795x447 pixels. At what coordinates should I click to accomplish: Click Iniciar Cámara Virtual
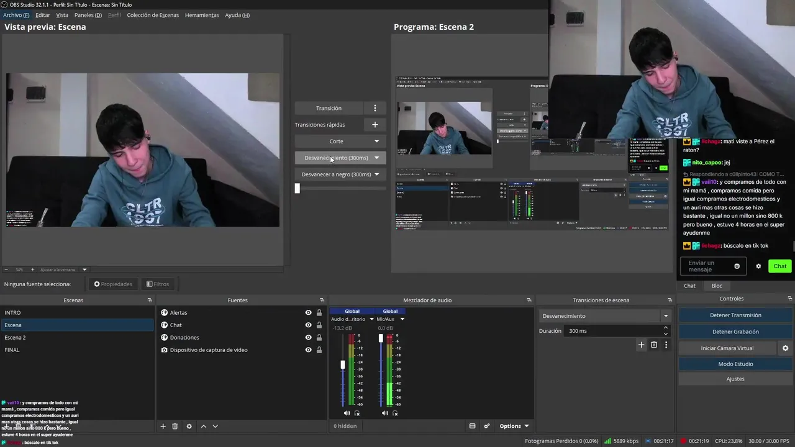[727, 348]
